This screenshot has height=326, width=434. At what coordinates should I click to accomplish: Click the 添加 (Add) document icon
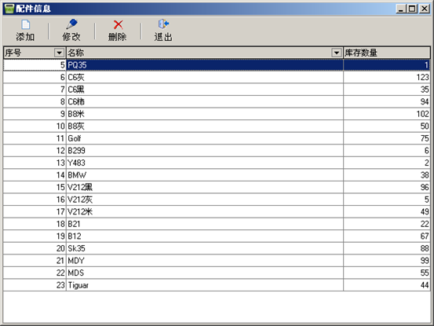pyautogui.click(x=25, y=24)
